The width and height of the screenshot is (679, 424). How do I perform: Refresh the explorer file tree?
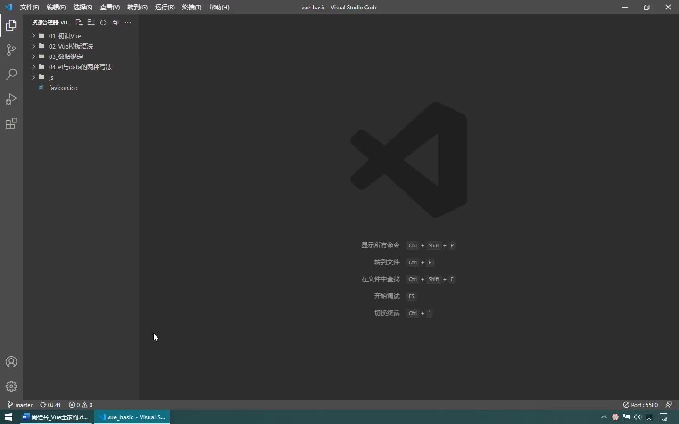coord(103,23)
